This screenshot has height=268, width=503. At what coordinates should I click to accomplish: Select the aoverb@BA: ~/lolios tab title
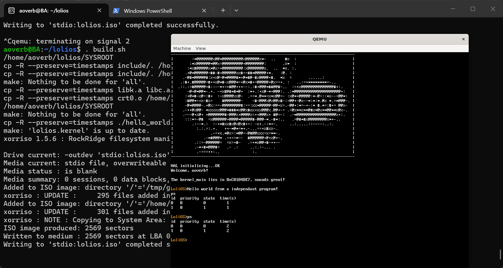pos(44,11)
